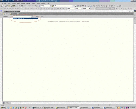Open the Black border color dropdown
The image size is (136, 109).
pyautogui.click(x=89, y=8)
